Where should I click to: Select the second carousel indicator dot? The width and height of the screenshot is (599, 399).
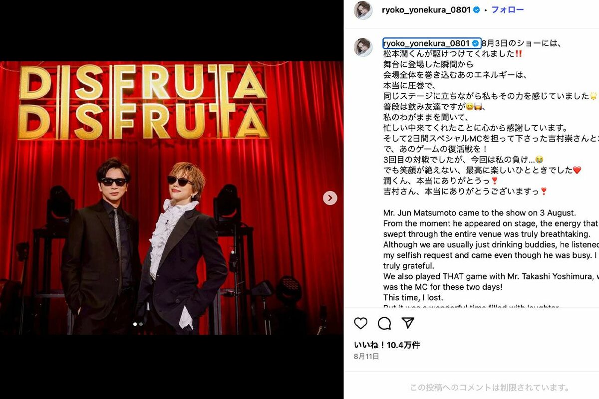pyautogui.click(x=141, y=324)
